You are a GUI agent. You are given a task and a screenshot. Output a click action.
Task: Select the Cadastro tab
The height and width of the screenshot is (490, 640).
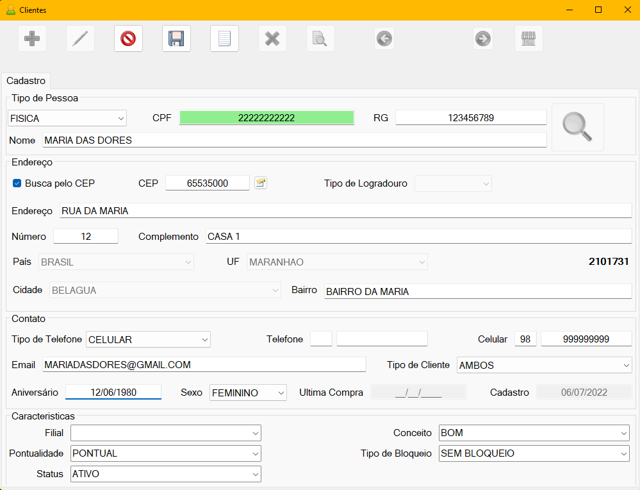(26, 81)
